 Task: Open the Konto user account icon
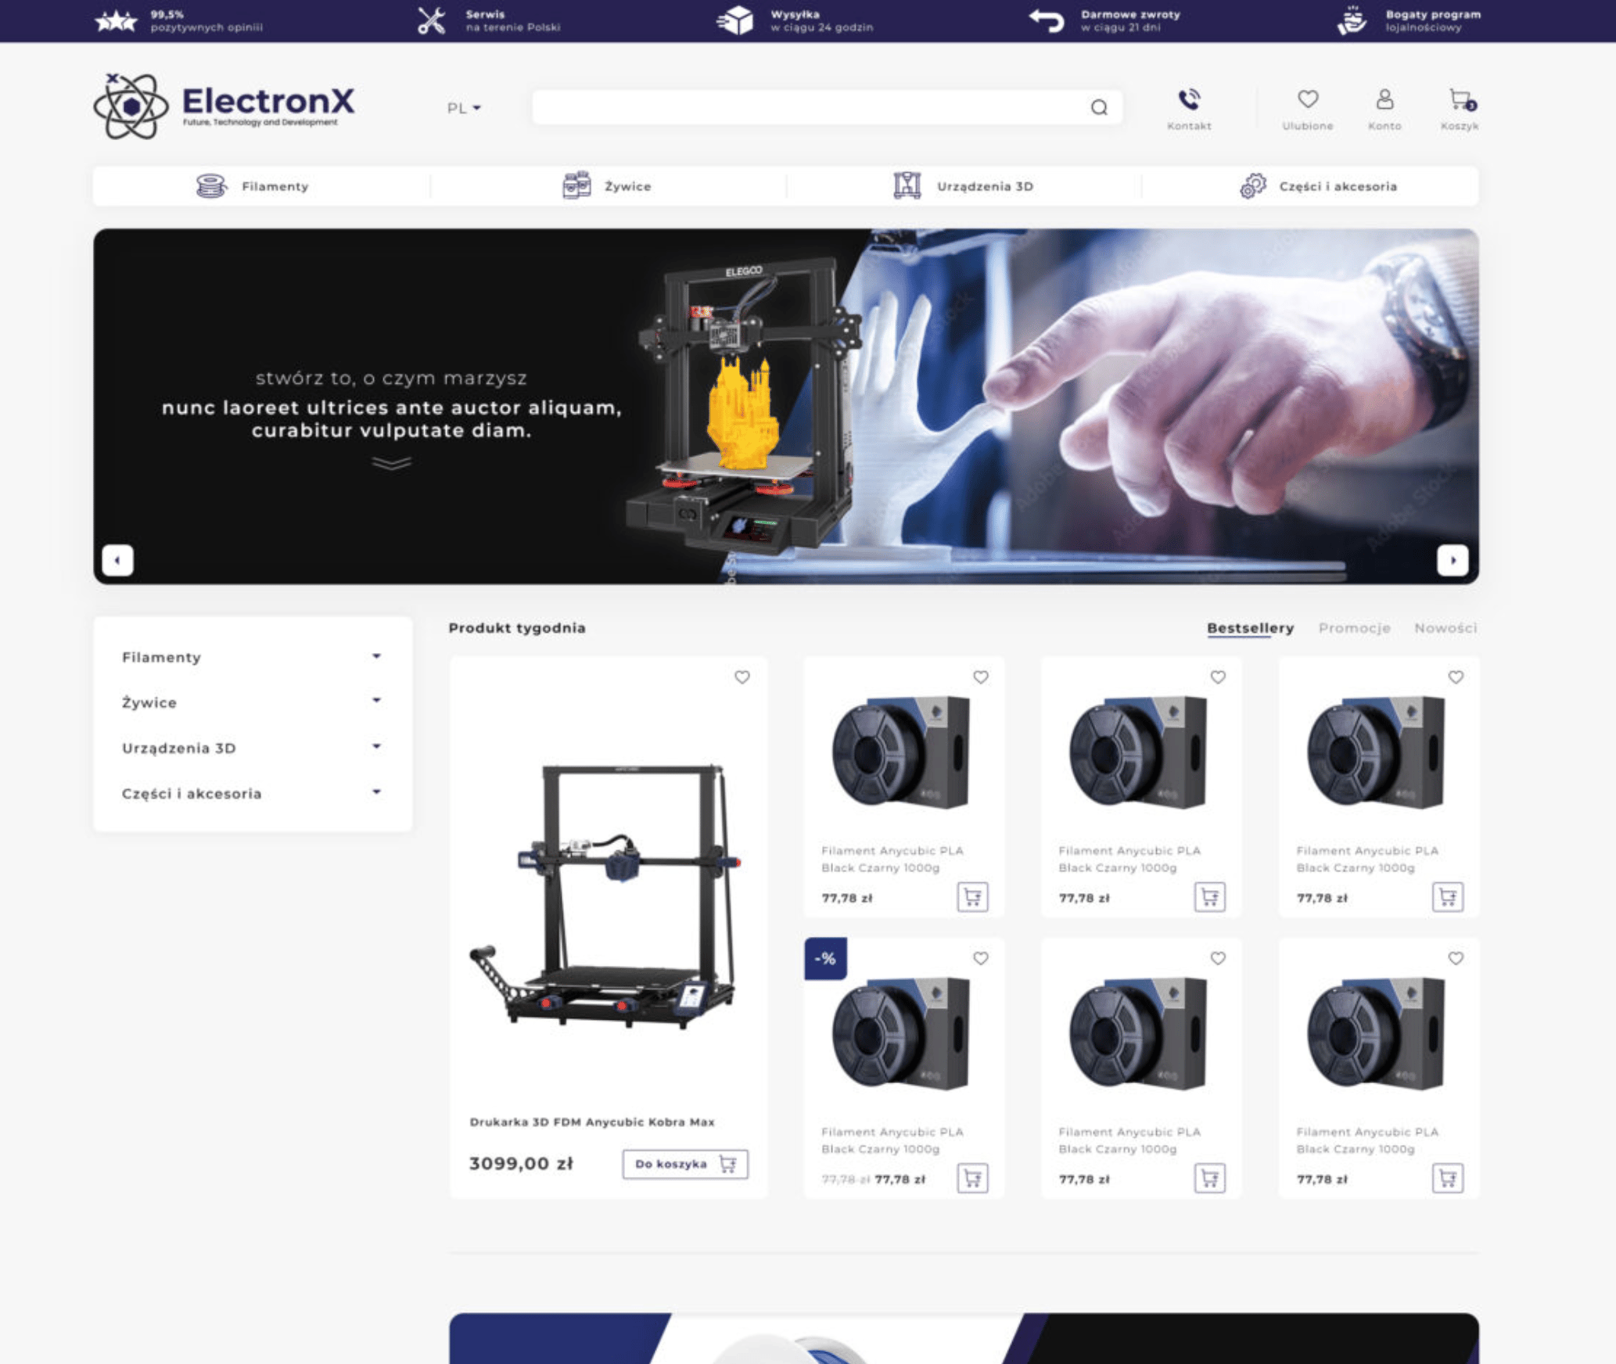pyautogui.click(x=1384, y=99)
